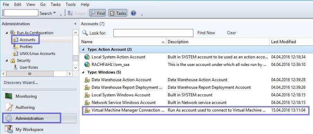This screenshot has width=313, height=134.
Task: Click the My Workspace icon
Action: click(9, 129)
